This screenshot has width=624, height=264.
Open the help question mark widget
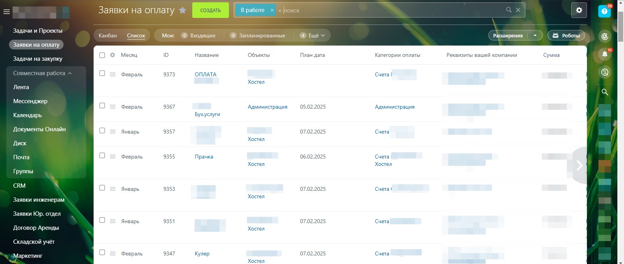point(604,11)
